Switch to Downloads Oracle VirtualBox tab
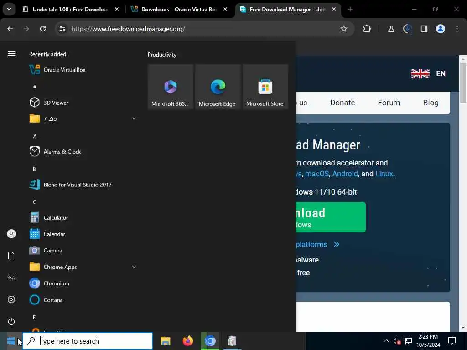467x350 pixels. (x=179, y=10)
